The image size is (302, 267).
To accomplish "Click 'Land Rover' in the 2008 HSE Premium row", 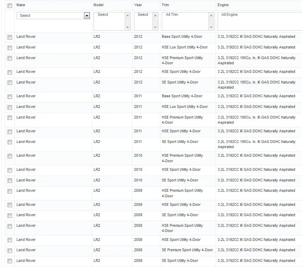I will [26, 225].
